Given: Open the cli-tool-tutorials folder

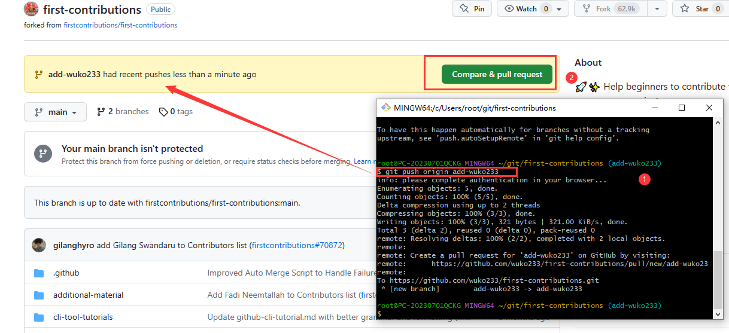Looking at the screenshot, I should (x=83, y=317).
